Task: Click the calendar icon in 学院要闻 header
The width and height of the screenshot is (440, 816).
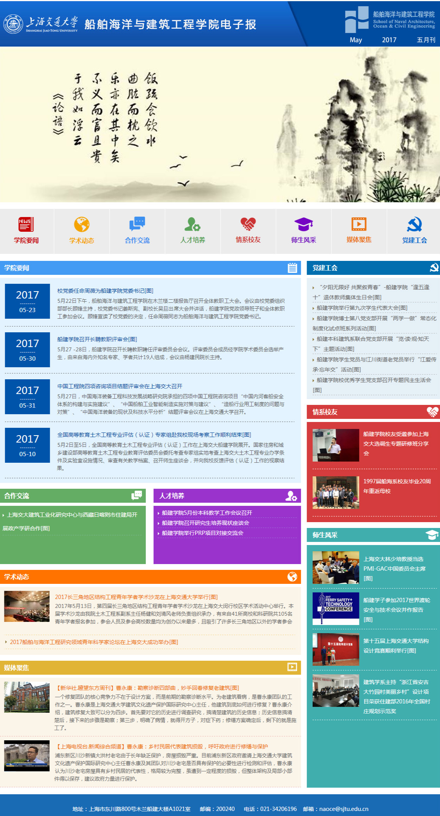Action: pyautogui.click(x=292, y=268)
